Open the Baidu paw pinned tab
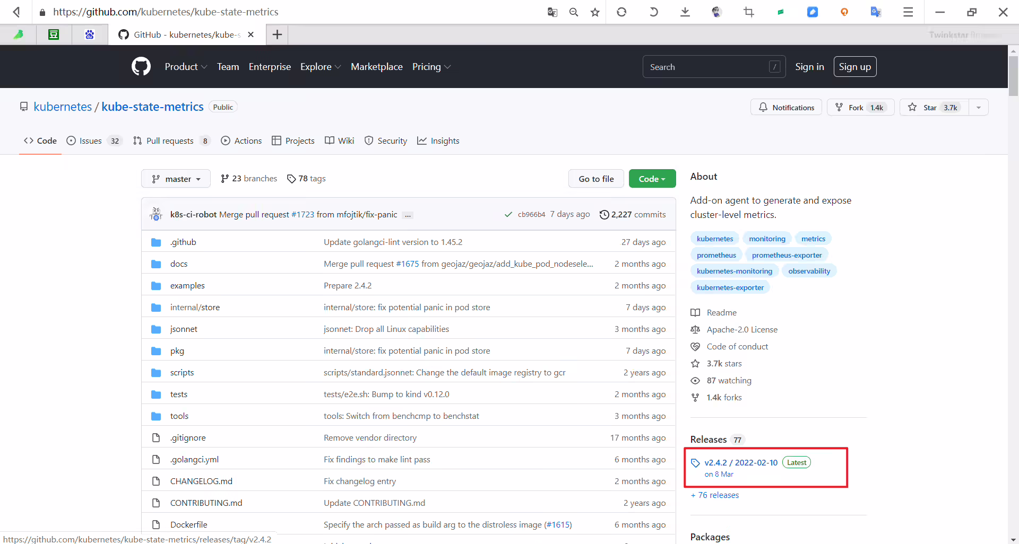Viewport: 1019px width, 544px height. [90, 34]
